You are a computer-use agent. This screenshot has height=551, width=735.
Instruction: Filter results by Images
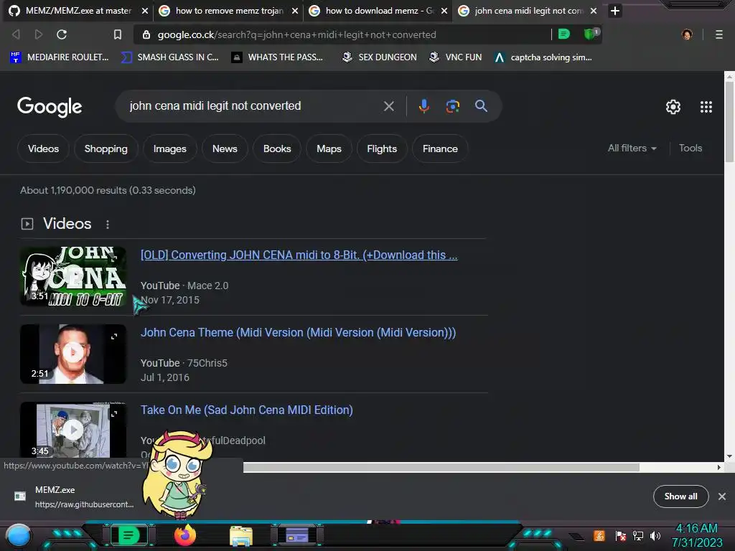pos(169,149)
